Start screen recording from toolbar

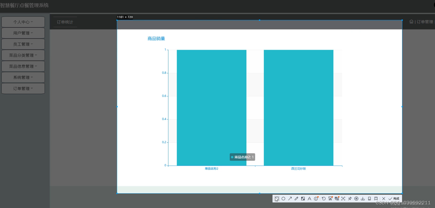point(356,199)
